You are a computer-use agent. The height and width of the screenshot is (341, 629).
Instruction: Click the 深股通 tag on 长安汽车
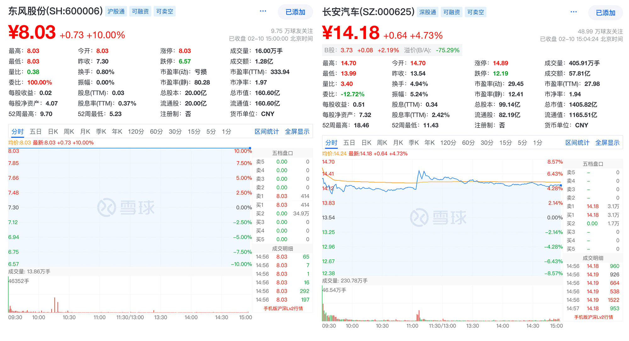pos(428,12)
